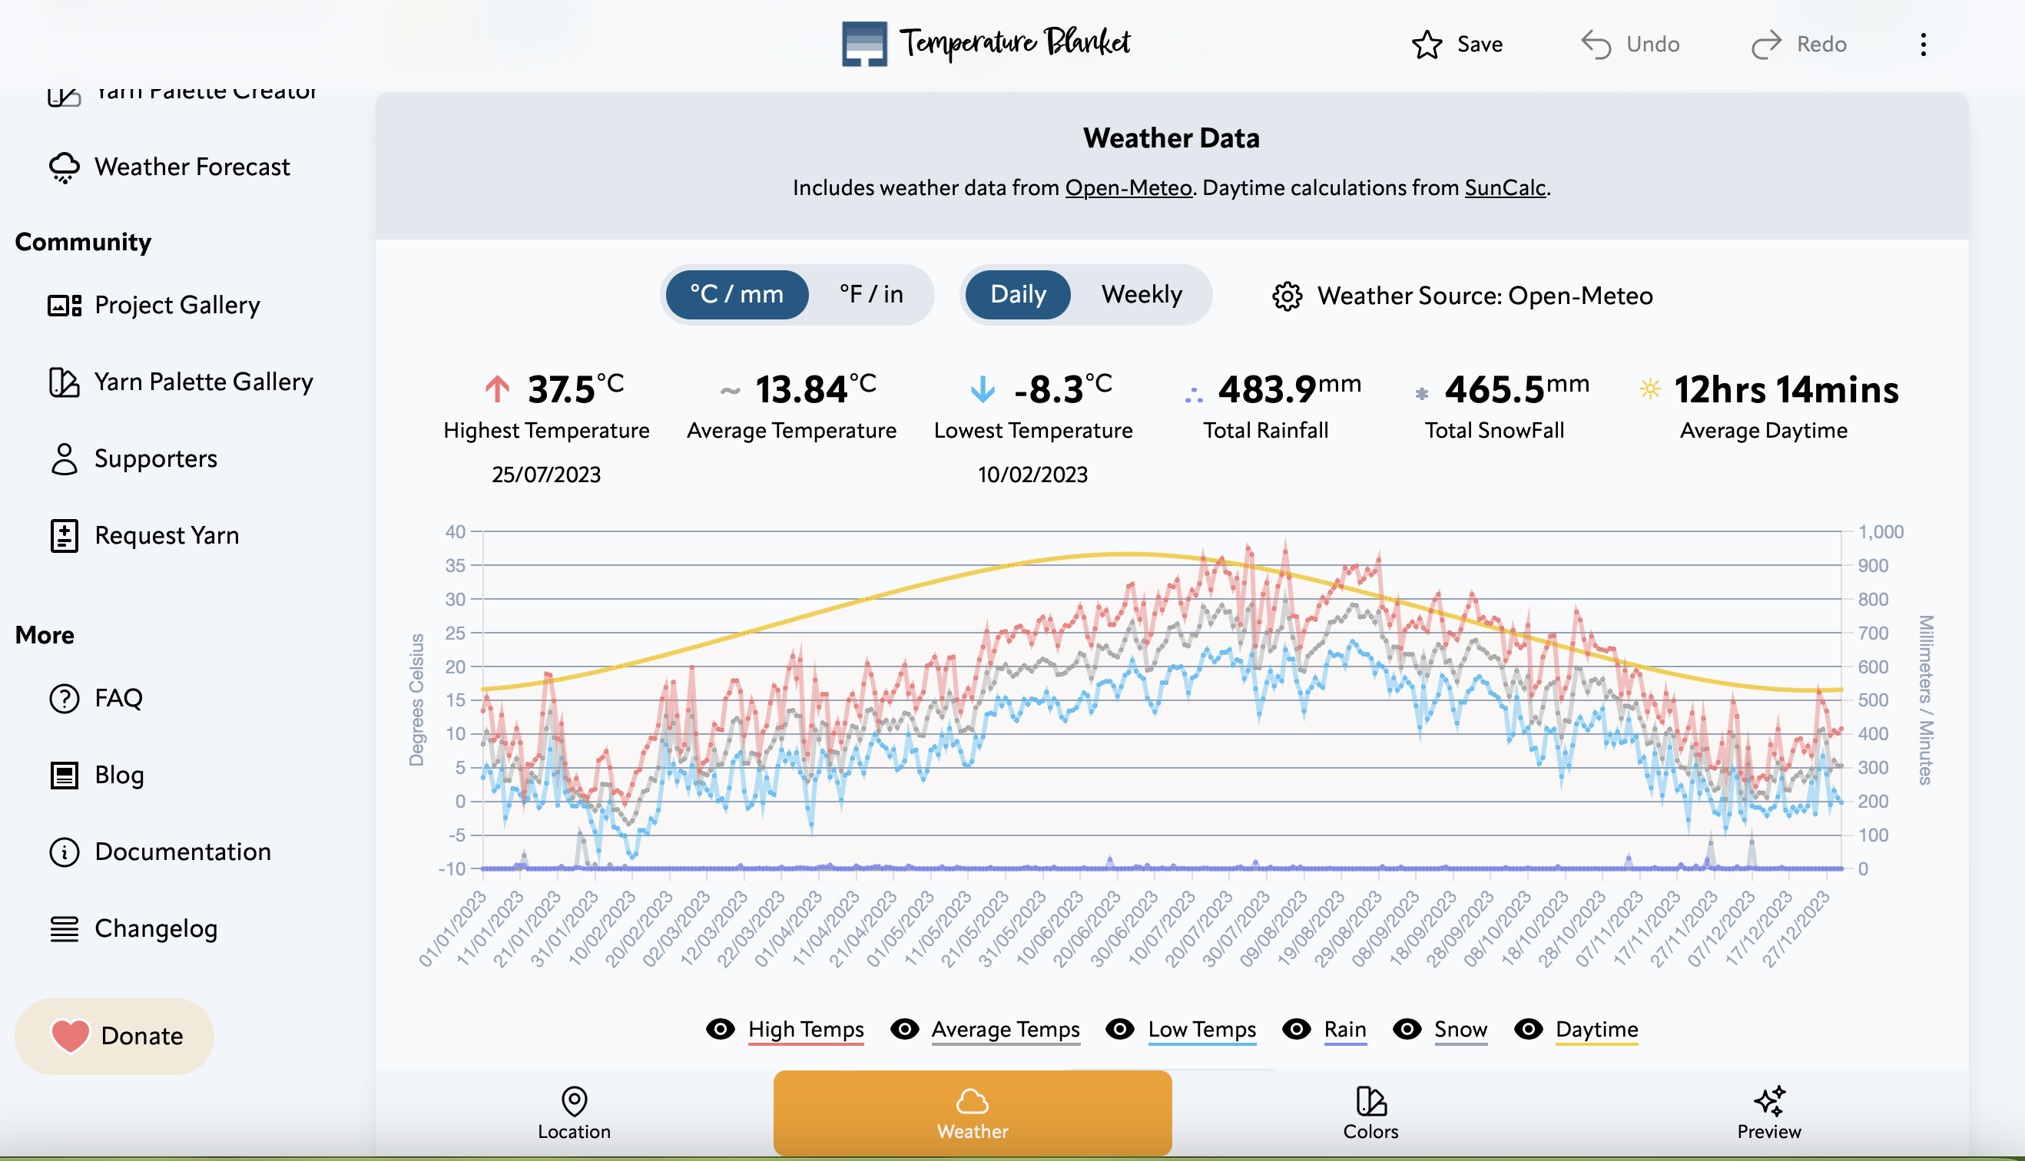This screenshot has height=1161, width=2025.
Task: Click the Project Gallery sidebar icon
Action: click(x=65, y=306)
